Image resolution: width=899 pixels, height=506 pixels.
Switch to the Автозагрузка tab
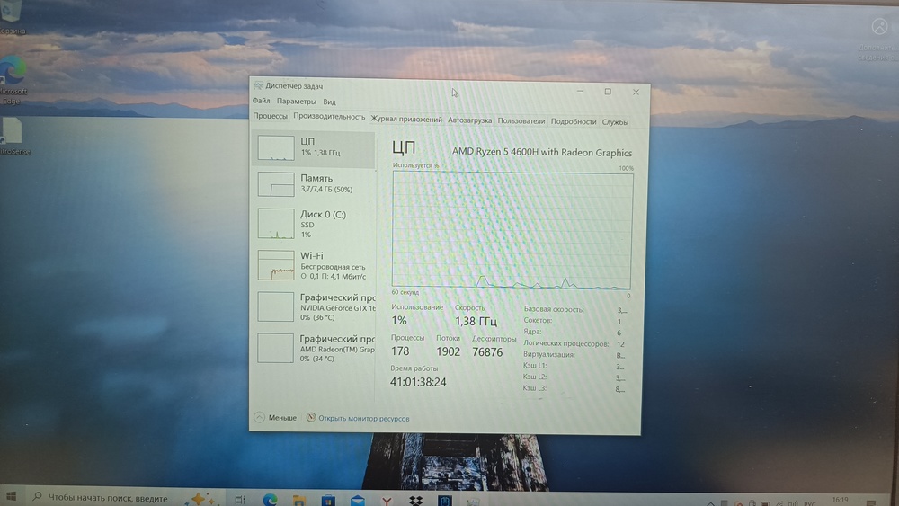tap(469, 120)
